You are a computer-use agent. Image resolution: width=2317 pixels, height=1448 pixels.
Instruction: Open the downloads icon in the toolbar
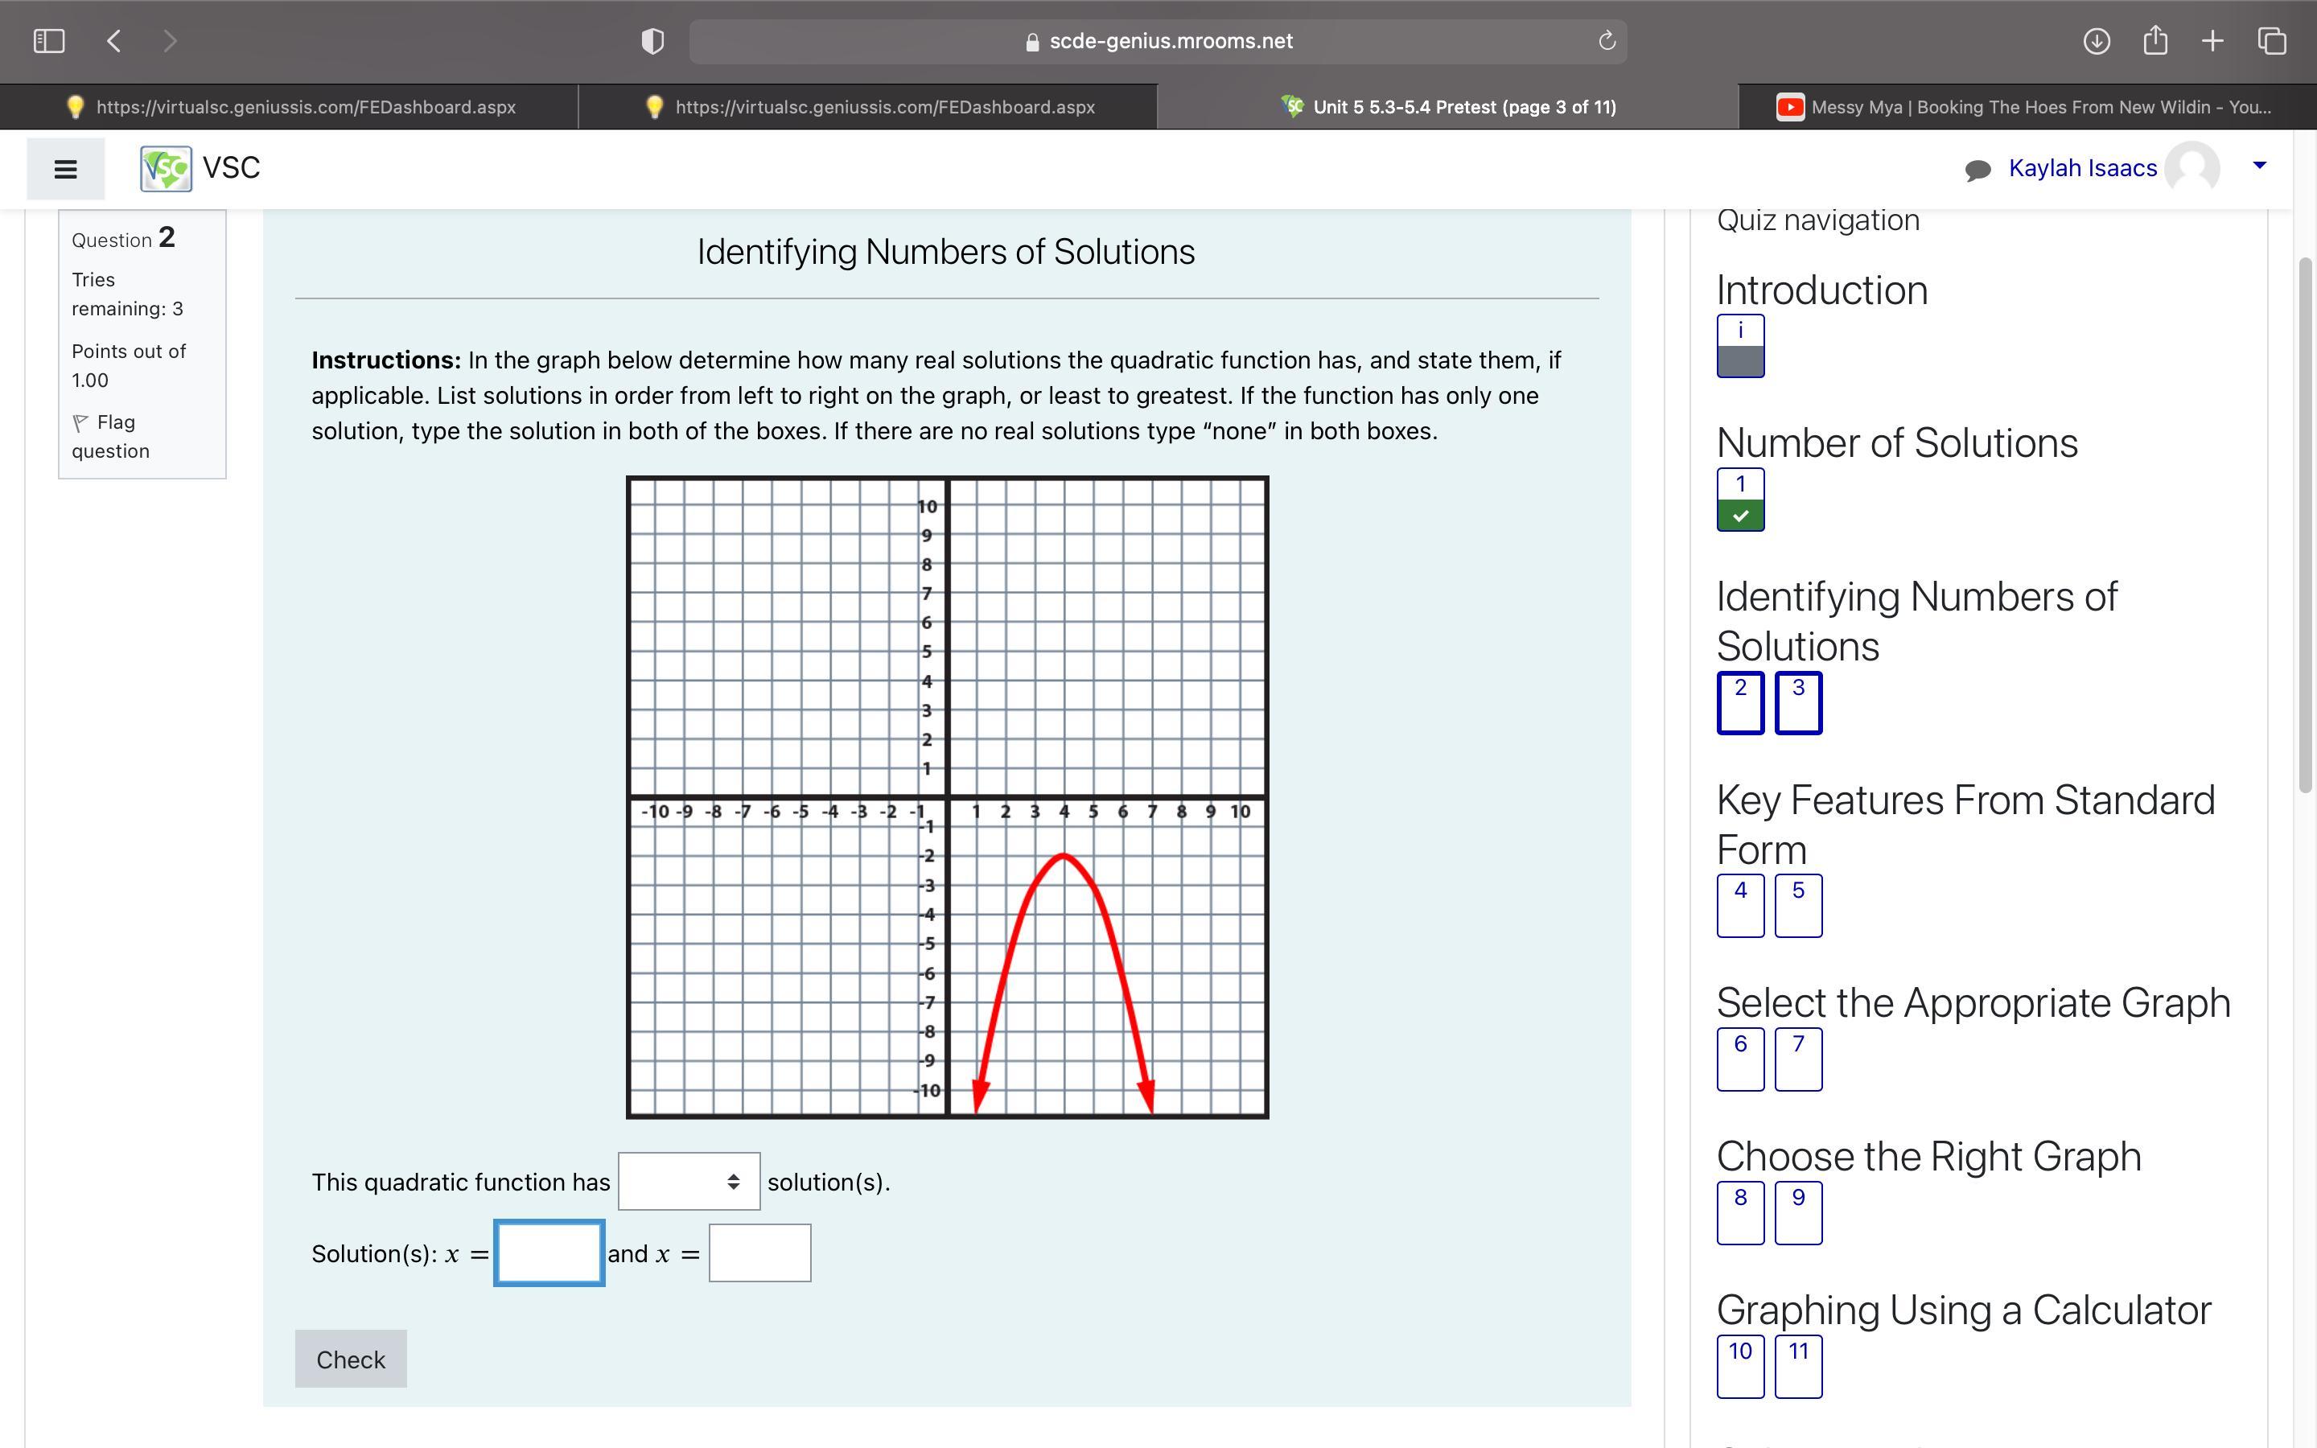pos(2096,41)
